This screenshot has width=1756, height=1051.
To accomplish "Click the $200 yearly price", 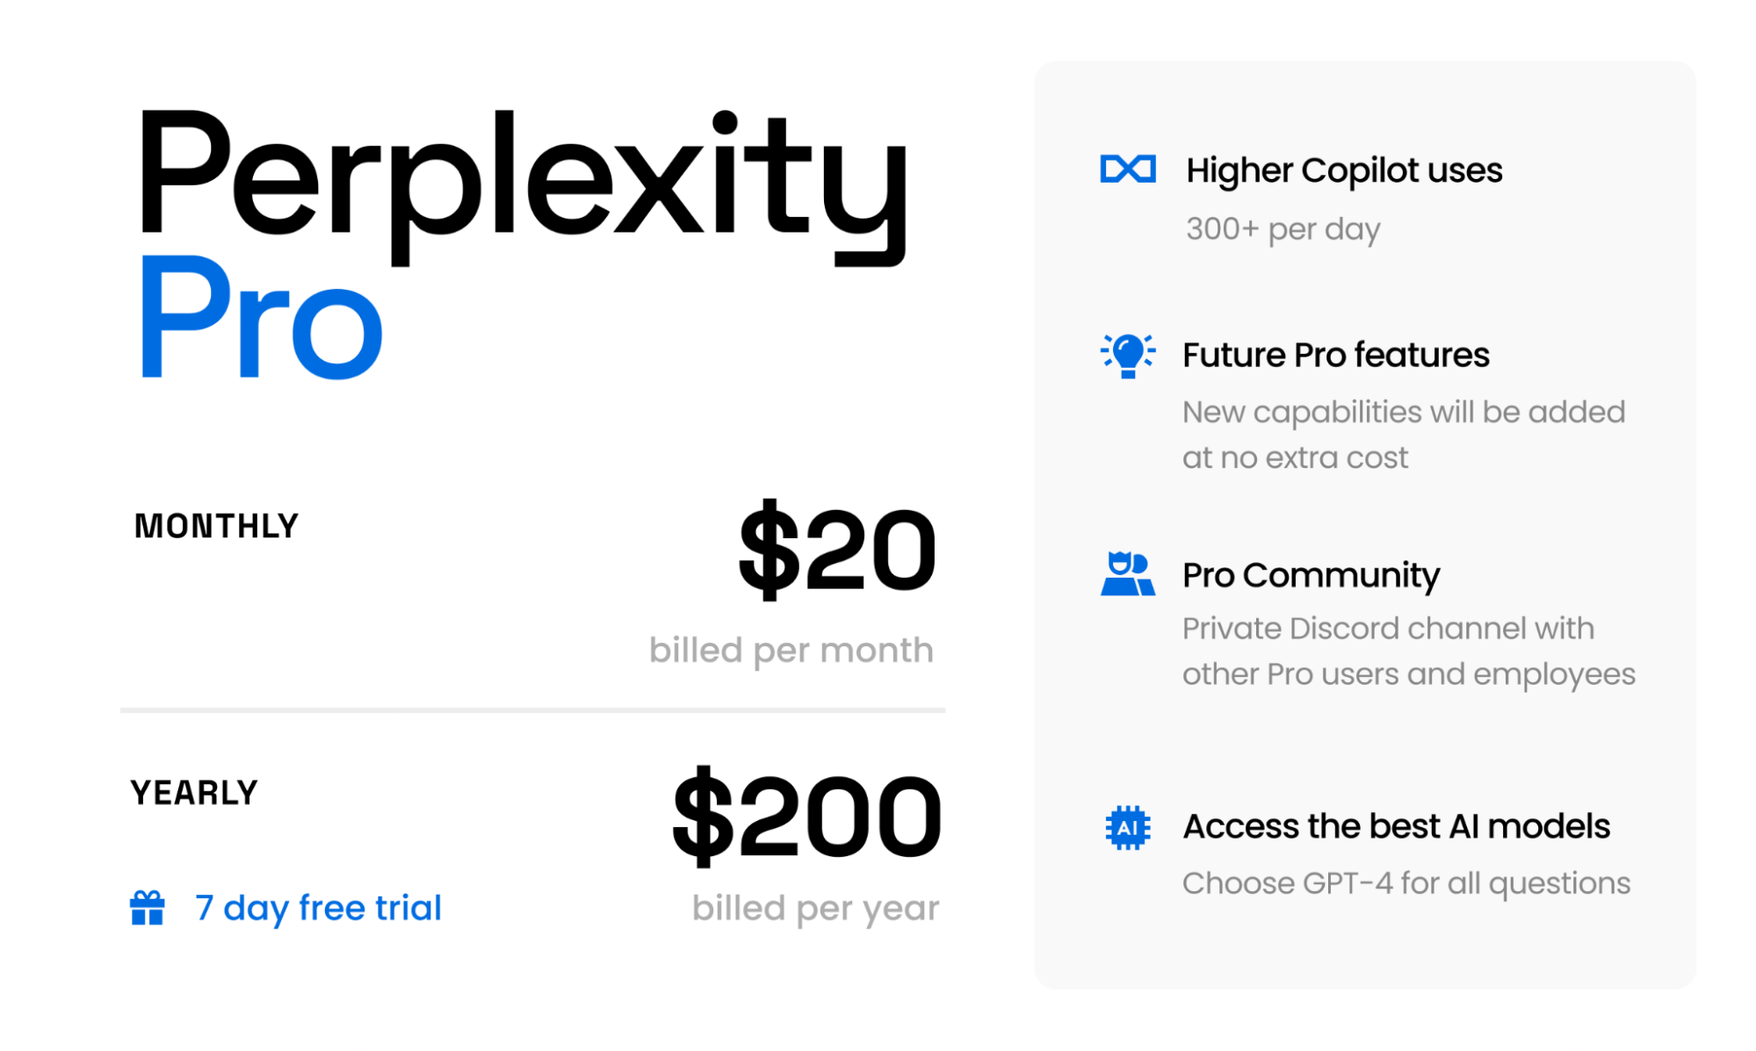I will click(806, 816).
